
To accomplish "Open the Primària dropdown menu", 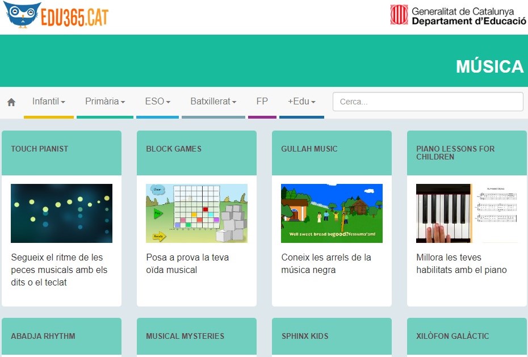I will (x=105, y=102).
